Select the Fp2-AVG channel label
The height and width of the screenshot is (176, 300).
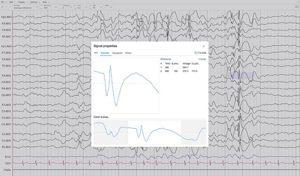click(x=6, y=17)
